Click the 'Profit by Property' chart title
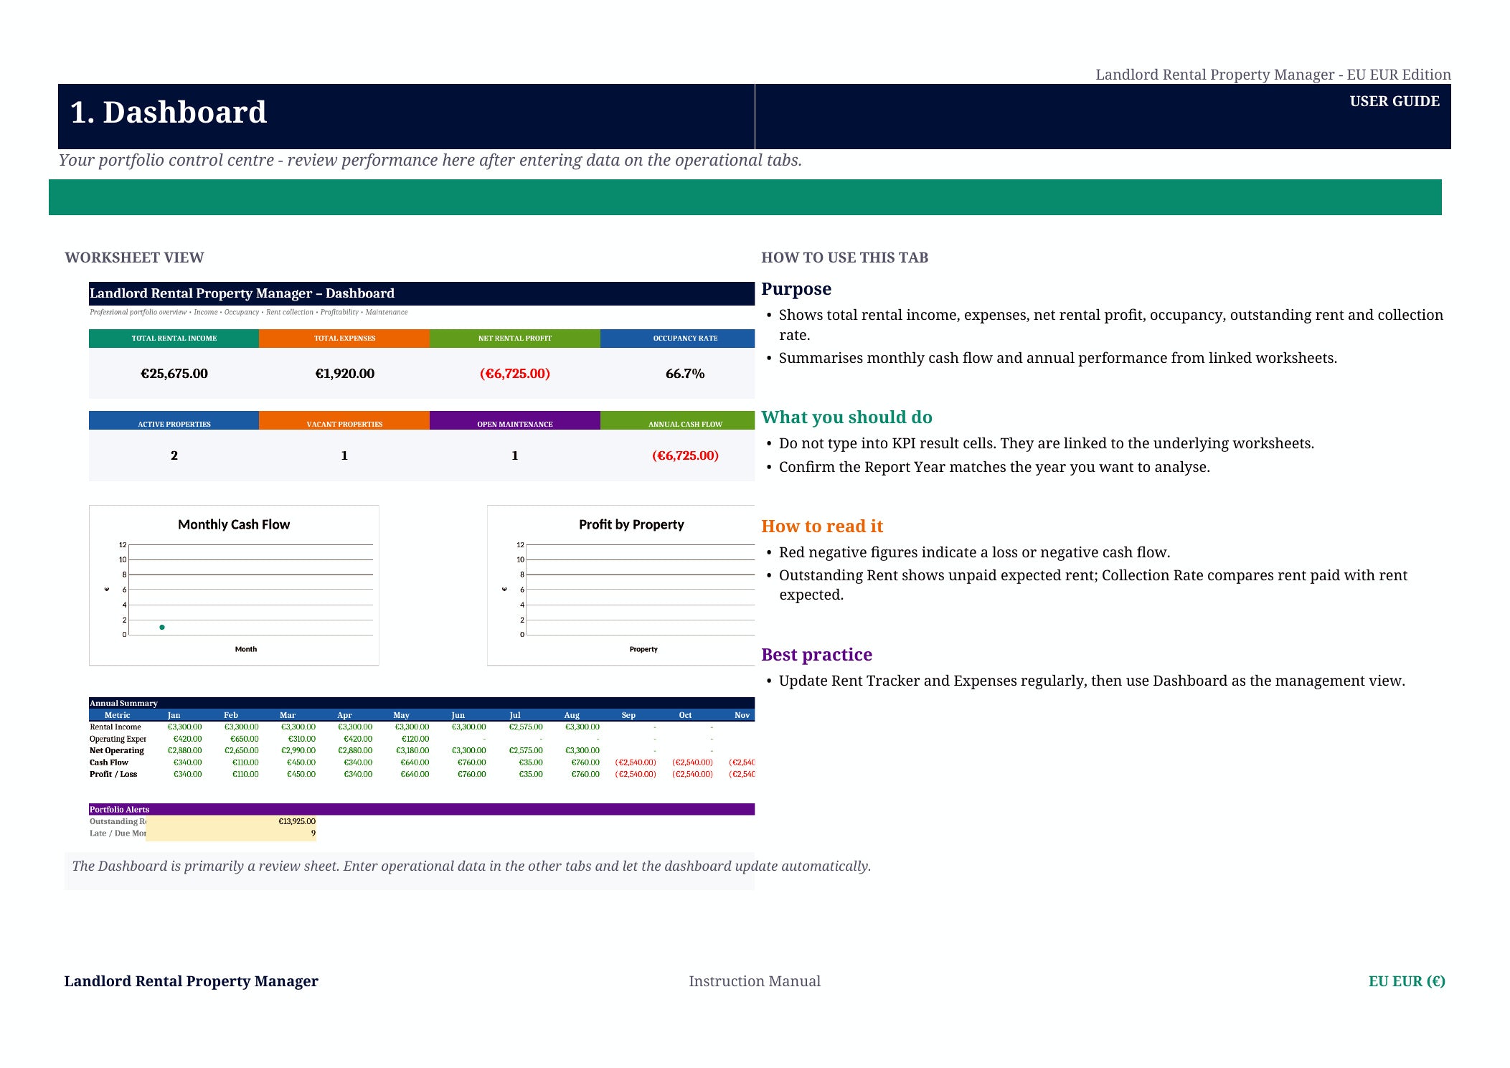 [631, 524]
